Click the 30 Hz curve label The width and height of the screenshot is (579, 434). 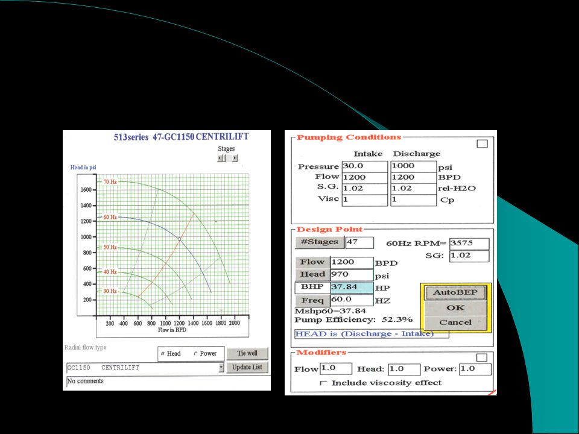[x=110, y=291]
